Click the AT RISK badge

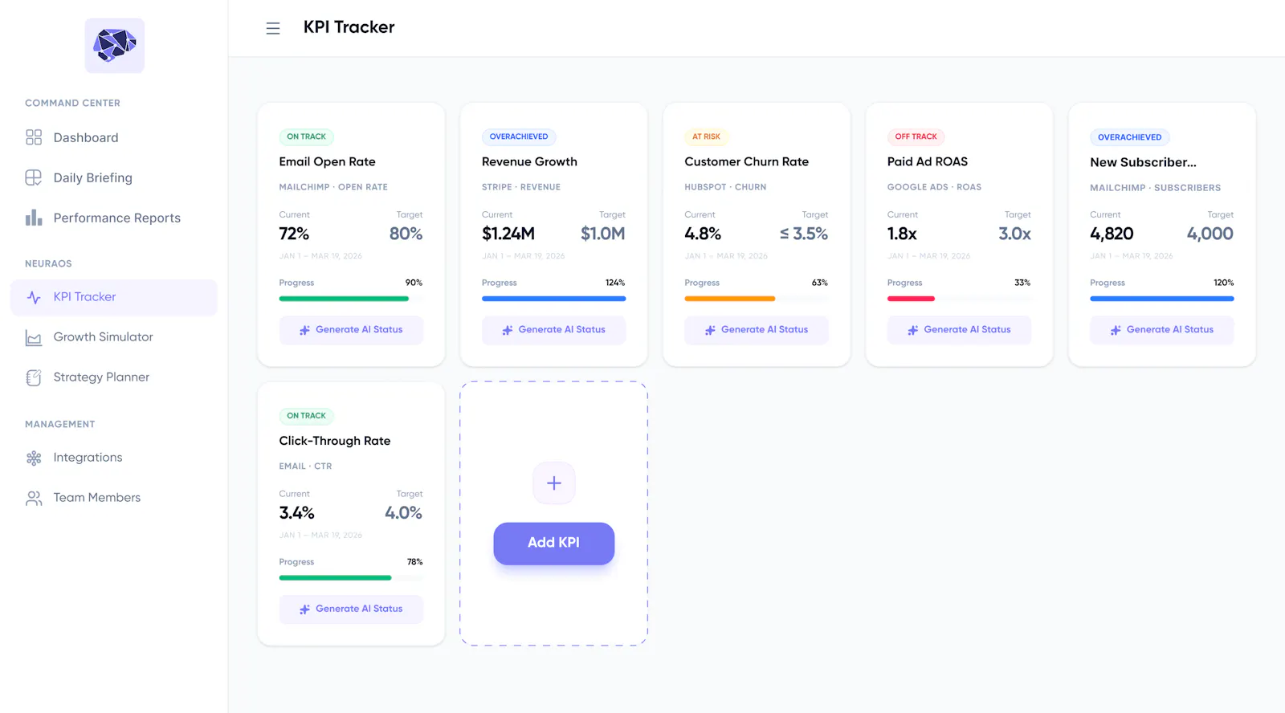click(x=707, y=137)
